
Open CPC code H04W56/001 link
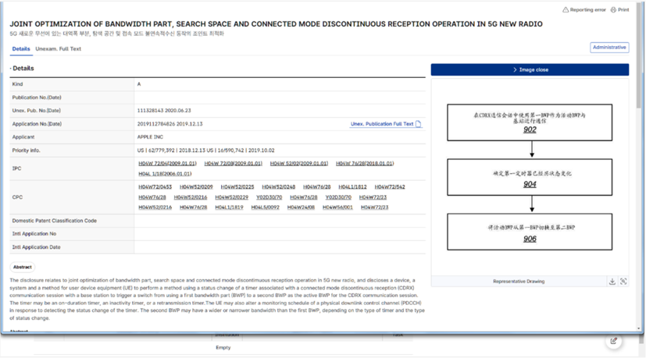pyautogui.click(x=337, y=207)
